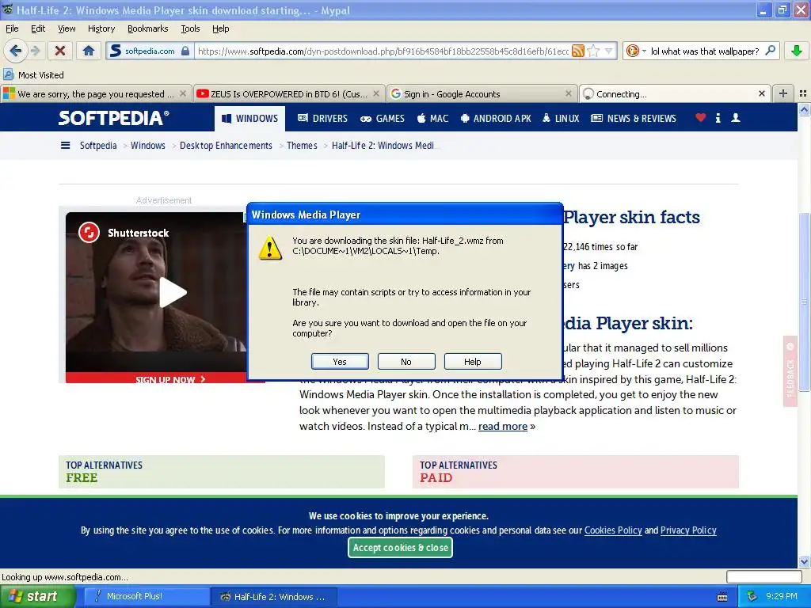The image size is (811, 608).
Task: Close the 'We are sorry' tab
Action: (x=183, y=93)
